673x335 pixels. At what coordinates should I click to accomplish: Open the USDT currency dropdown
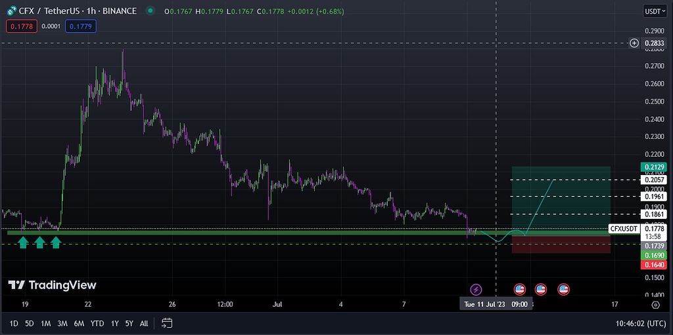(x=655, y=11)
